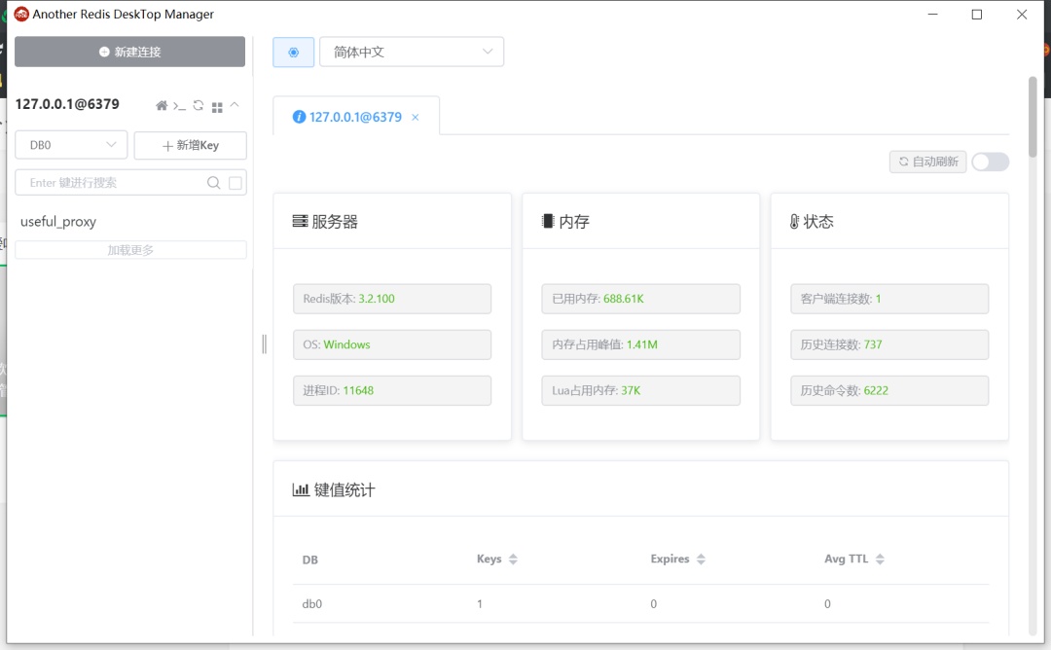
Task: Switch to the 127.0.0.1@6379 tab
Action: click(355, 118)
